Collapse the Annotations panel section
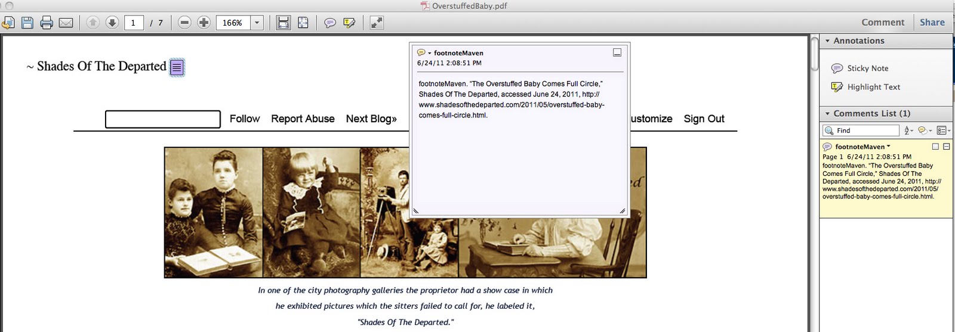The height and width of the screenshot is (332, 955). (x=827, y=41)
